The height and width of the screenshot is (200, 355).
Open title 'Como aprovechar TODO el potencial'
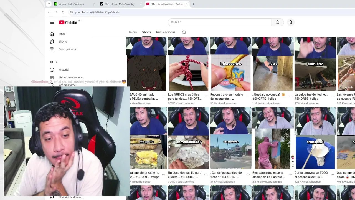click(311, 175)
